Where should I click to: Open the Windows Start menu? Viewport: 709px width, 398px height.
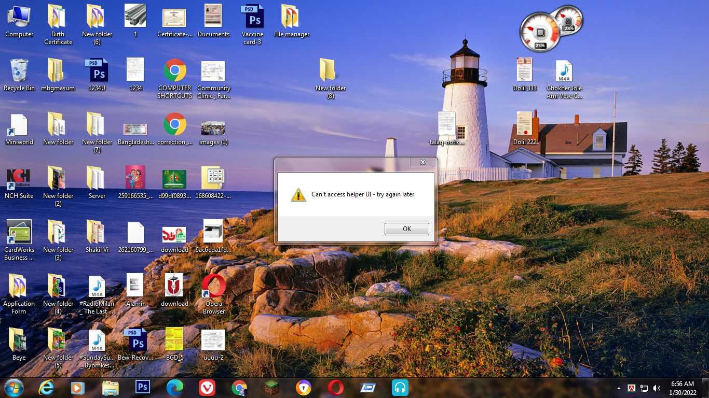[x=13, y=388]
